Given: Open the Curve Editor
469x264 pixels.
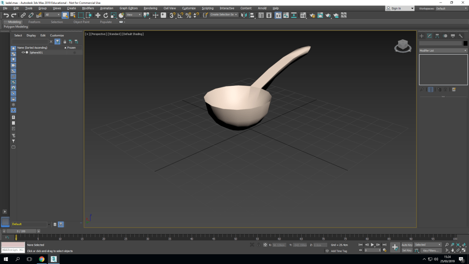Looking at the screenshot, I should pos(285,15).
